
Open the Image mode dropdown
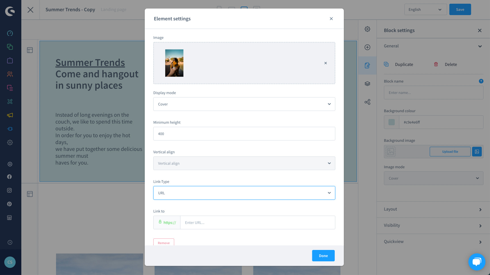pos(433,178)
